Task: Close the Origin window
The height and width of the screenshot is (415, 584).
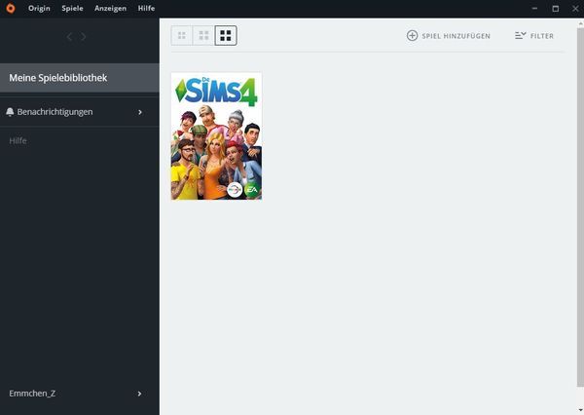Action: tap(575, 8)
